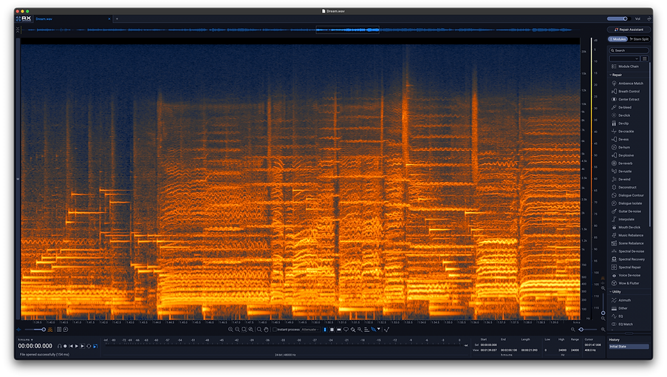Close the Dream.wav tab
The width and height of the screenshot is (667, 377).
coord(109,18)
